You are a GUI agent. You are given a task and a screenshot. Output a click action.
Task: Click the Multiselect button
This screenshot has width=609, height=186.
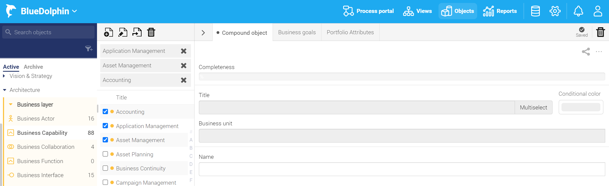click(x=533, y=108)
